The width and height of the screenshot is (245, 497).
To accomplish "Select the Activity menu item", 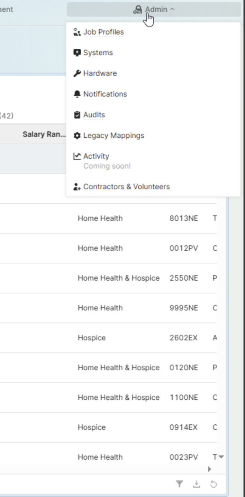I will coord(96,156).
